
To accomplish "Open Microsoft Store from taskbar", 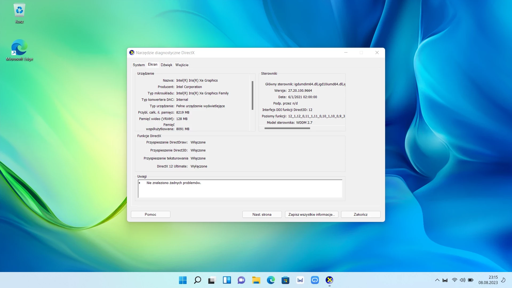I will pos(285,280).
